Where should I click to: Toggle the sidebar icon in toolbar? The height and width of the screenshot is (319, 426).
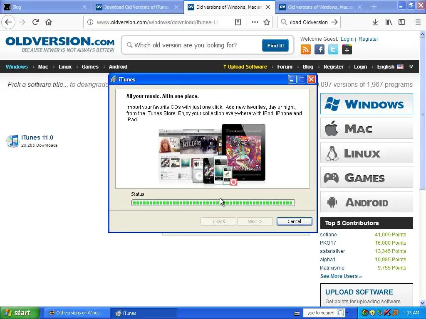(x=402, y=22)
